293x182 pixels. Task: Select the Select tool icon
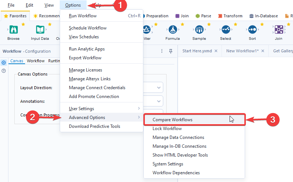click(226, 30)
